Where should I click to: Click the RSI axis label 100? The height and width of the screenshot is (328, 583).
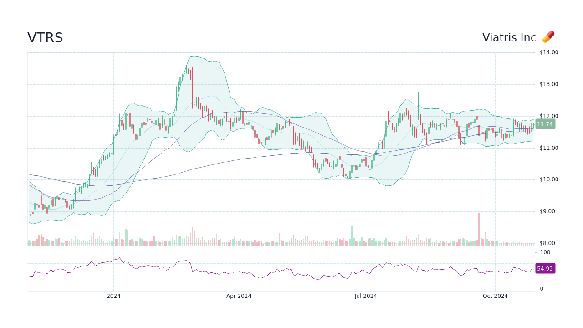click(x=545, y=252)
